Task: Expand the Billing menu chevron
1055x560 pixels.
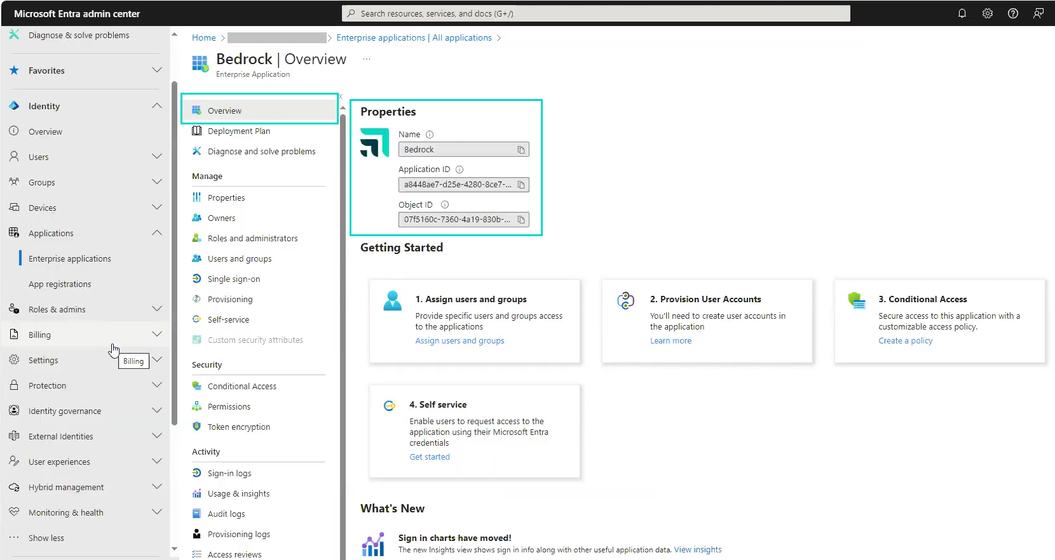Action: point(157,334)
